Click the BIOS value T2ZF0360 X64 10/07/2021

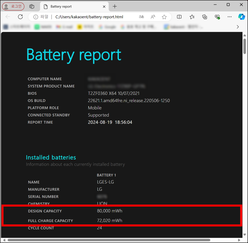[114, 93]
